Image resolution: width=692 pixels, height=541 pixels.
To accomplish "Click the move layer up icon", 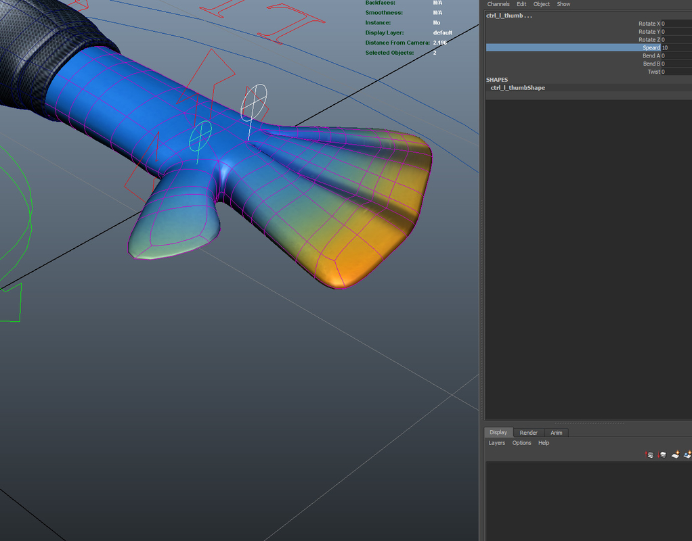I will (650, 455).
